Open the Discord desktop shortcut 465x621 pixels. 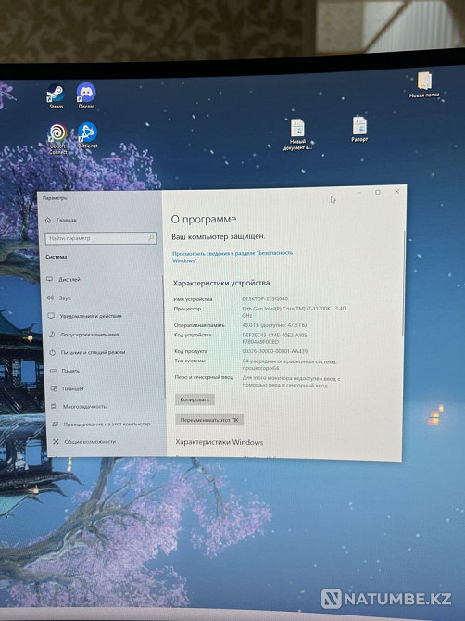pos(86,95)
